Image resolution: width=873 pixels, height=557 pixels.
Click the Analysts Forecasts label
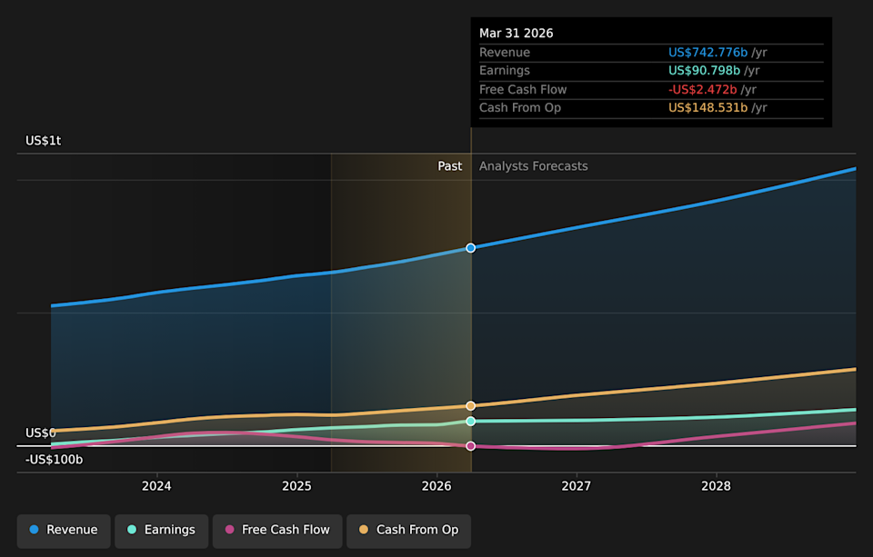pos(534,166)
